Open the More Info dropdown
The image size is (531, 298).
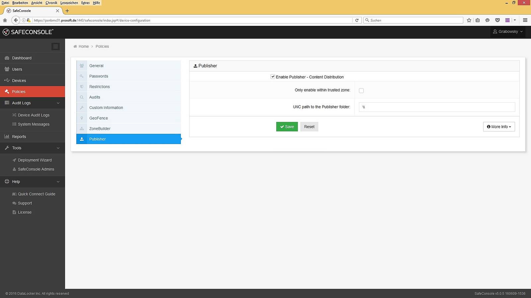point(499,126)
